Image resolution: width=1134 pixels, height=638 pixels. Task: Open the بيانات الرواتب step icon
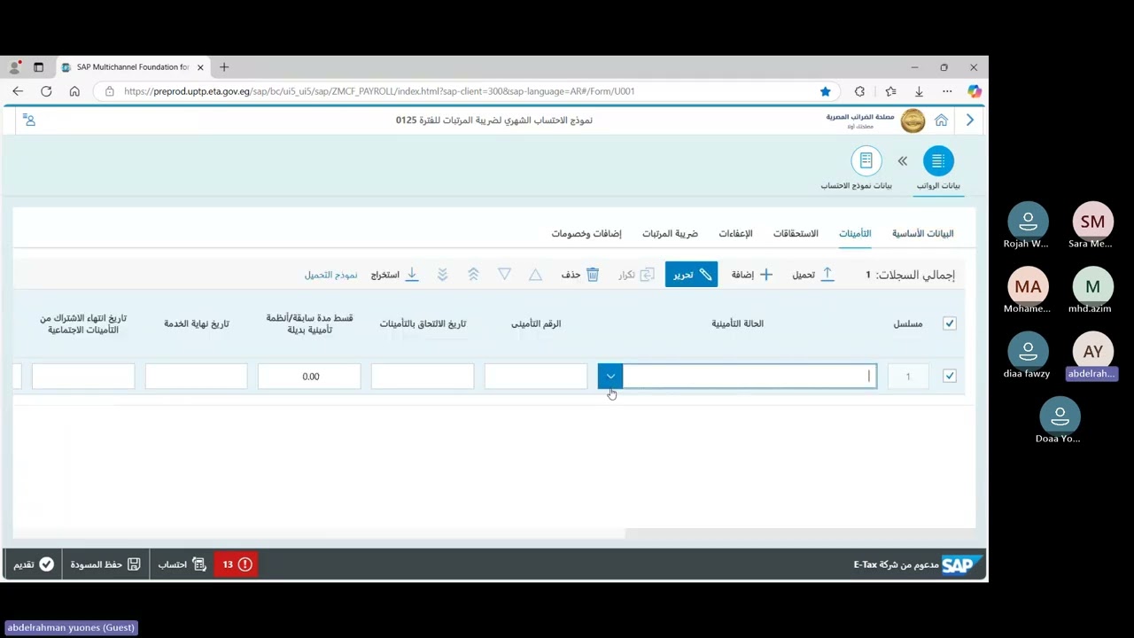click(x=938, y=160)
